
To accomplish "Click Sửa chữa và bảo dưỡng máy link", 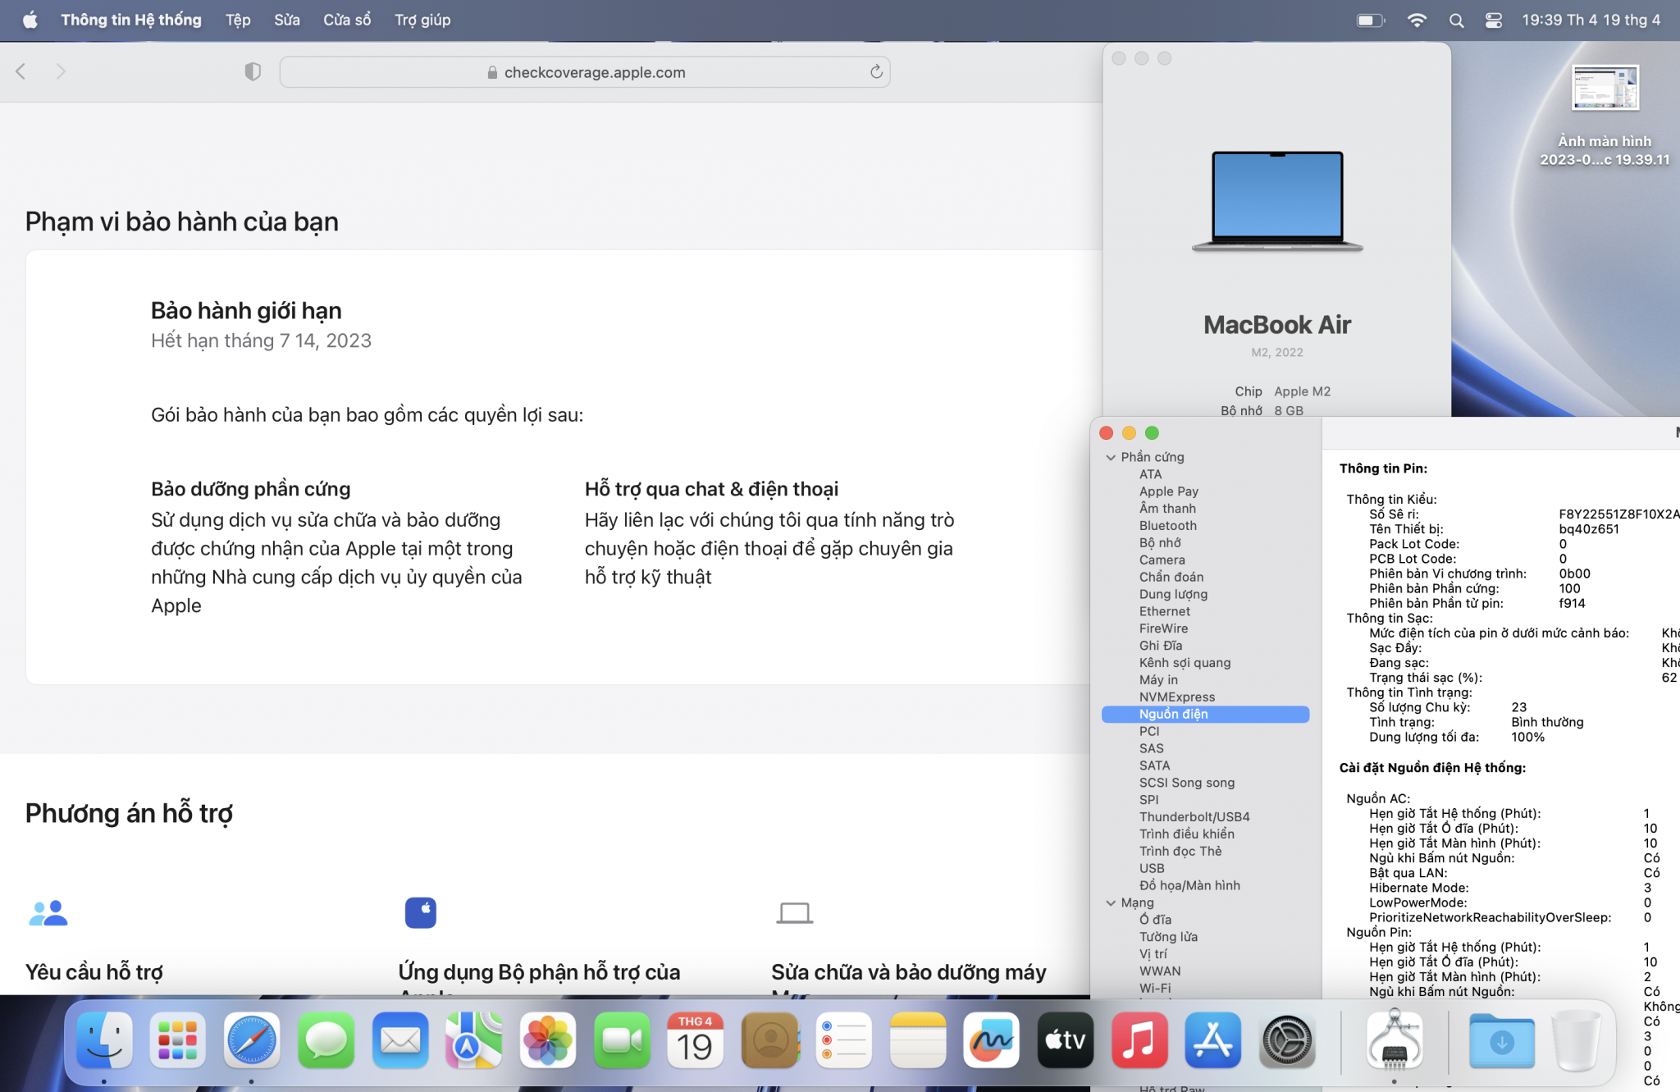I will (908, 972).
